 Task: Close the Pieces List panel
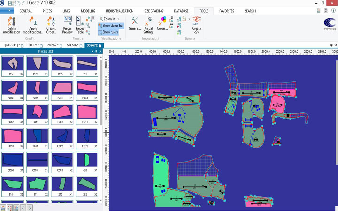[x=100, y=51]
